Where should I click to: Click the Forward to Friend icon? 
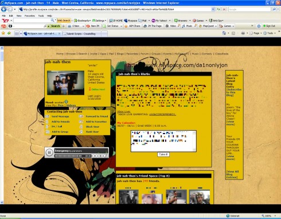point(81,116)
